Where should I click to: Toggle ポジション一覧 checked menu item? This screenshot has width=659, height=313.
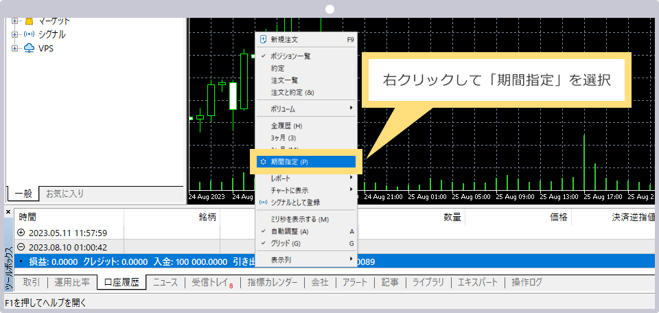point(306,56)
